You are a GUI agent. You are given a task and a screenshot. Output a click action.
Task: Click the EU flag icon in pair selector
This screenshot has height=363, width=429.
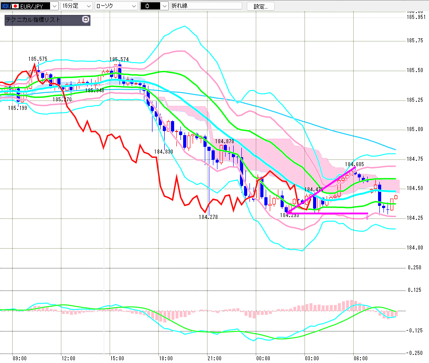[x=5, y=6]
